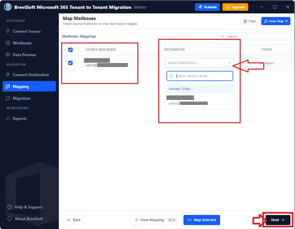
Task: Click the Connect Source plug icon
Action: click(x=8, y=31)
